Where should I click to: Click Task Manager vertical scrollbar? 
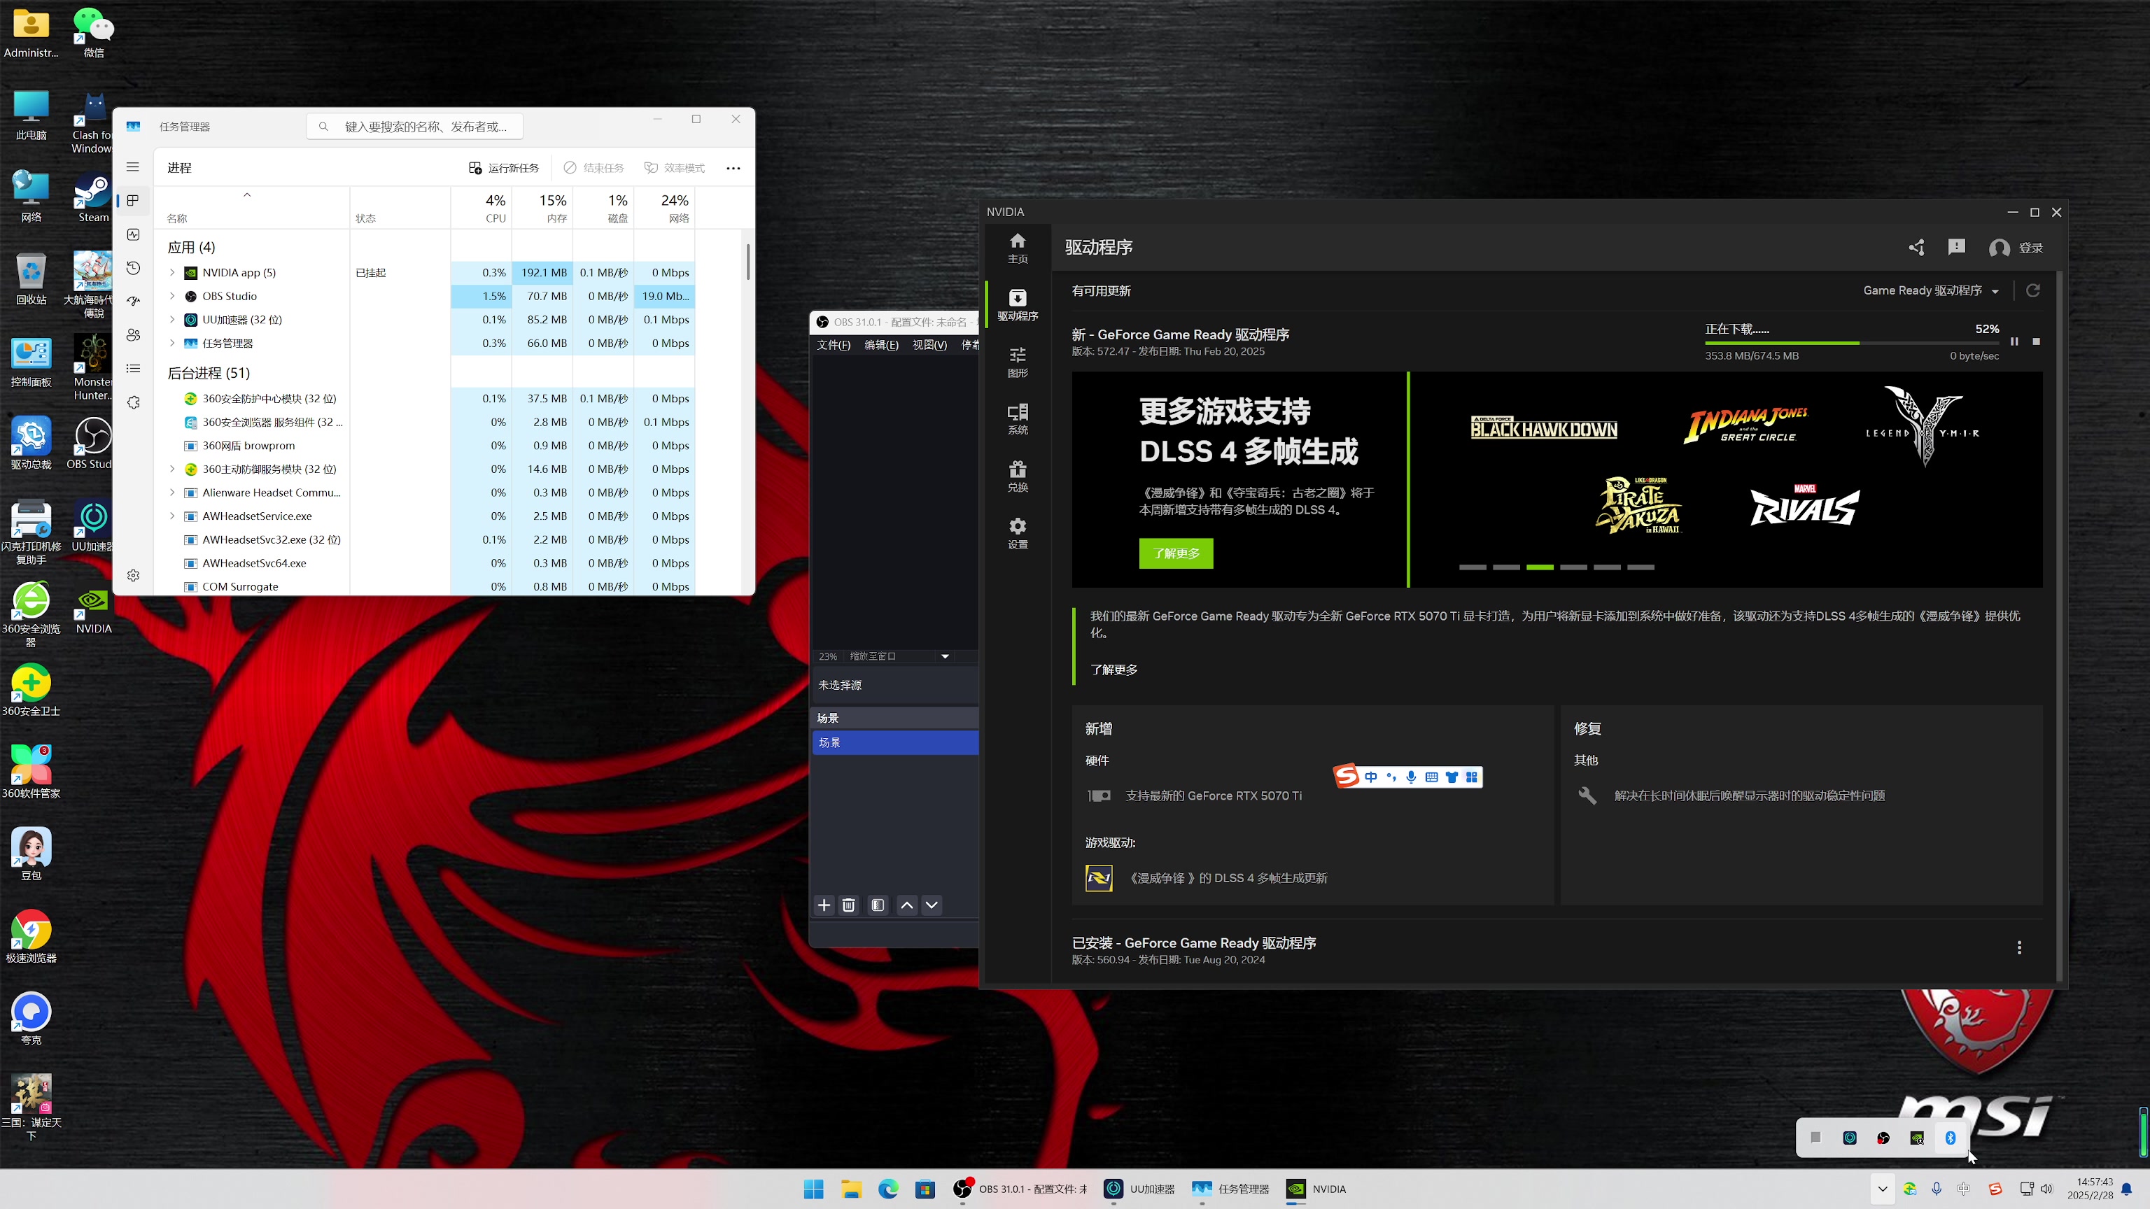click(x=748, y=261)
